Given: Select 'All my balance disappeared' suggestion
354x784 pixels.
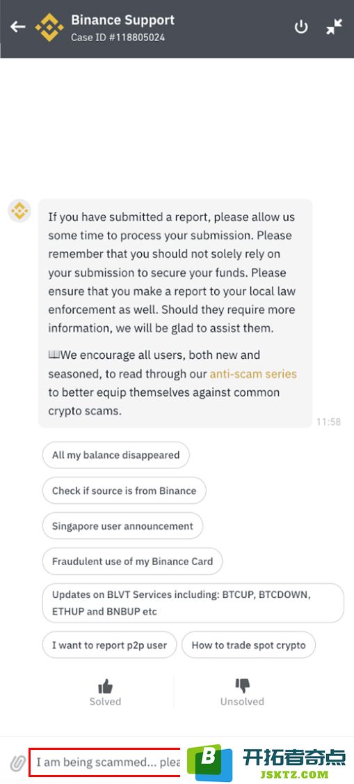Looking at the screenshot, I should [x=116, y=455].
